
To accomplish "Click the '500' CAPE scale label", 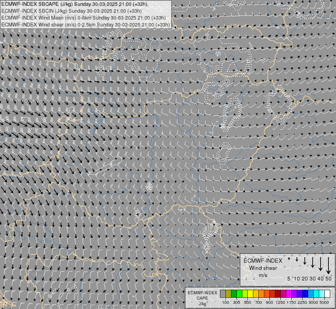I will (x=247, y=302).
